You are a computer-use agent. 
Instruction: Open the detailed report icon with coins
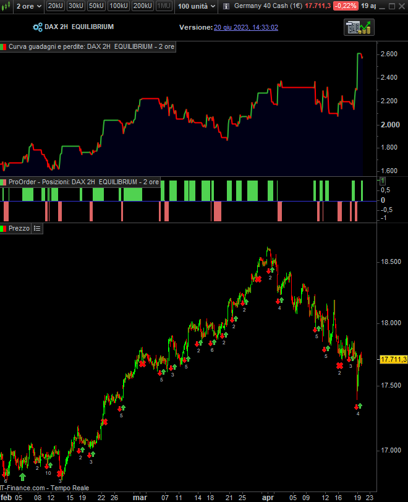(x=359, y=27)
